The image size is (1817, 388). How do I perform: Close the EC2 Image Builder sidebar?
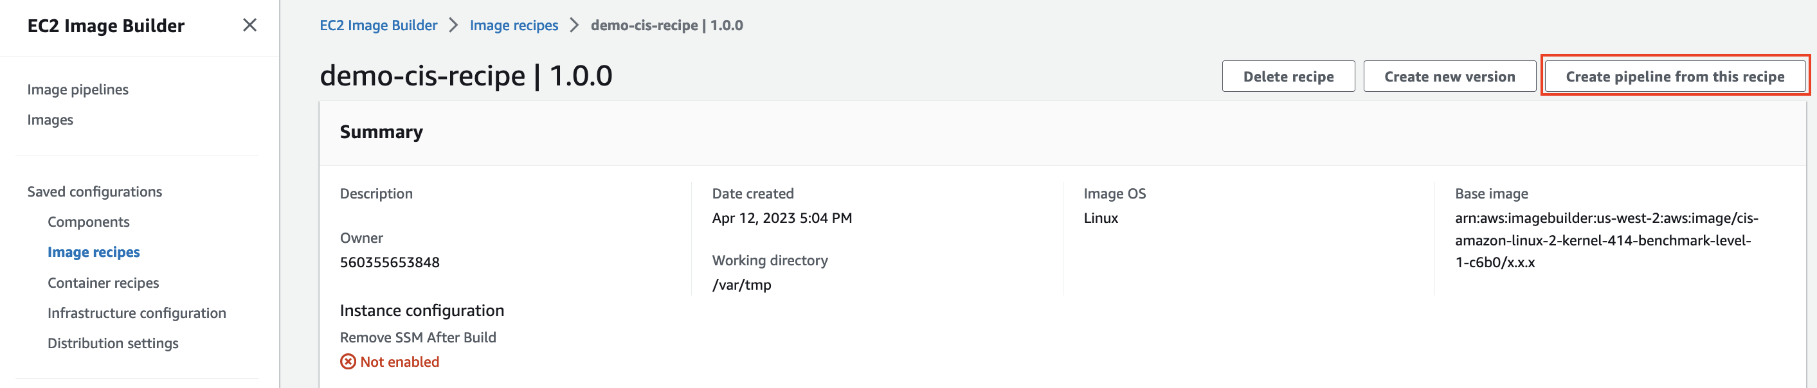click(249, 25)
